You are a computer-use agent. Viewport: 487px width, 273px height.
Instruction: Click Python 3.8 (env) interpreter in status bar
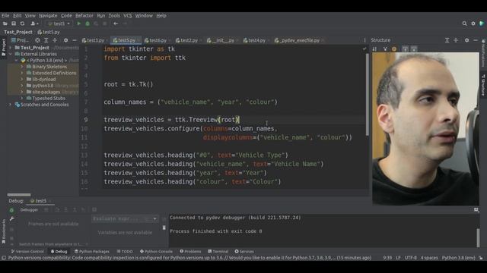(458, 258)
